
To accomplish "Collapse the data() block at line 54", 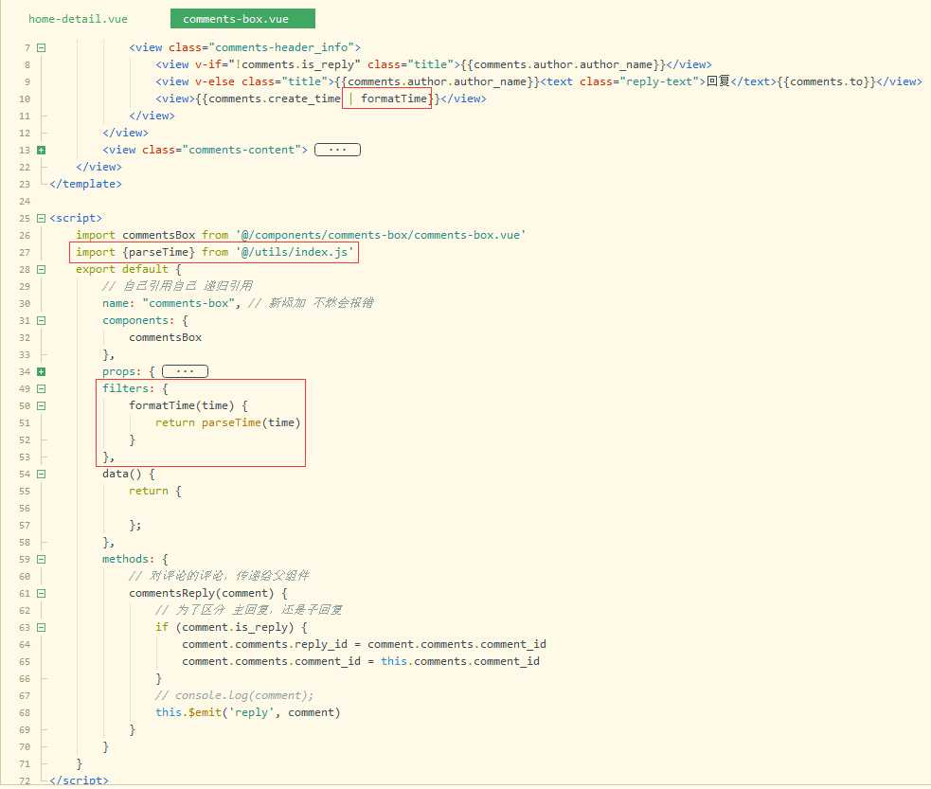I will (x=41, y=475).
